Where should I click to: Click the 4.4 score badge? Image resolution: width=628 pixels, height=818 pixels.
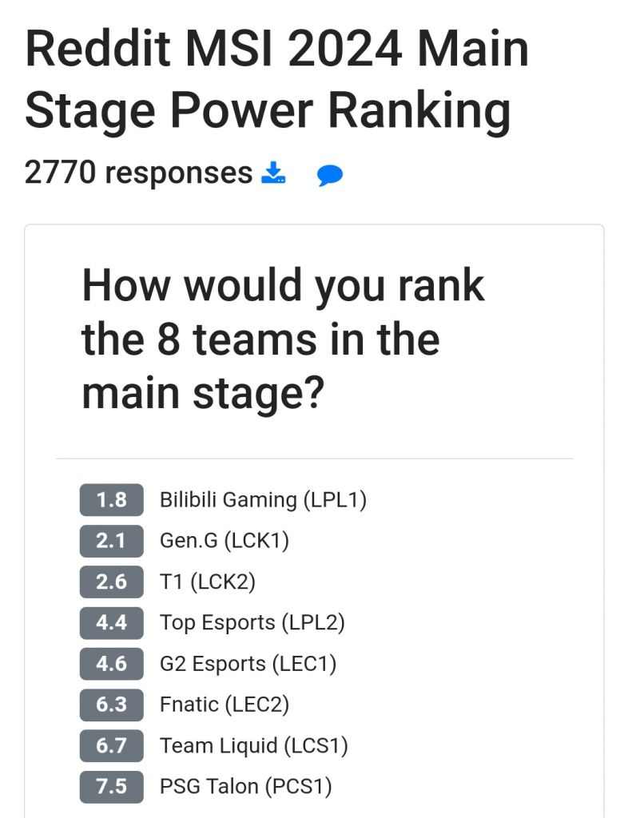coord(111,622)
